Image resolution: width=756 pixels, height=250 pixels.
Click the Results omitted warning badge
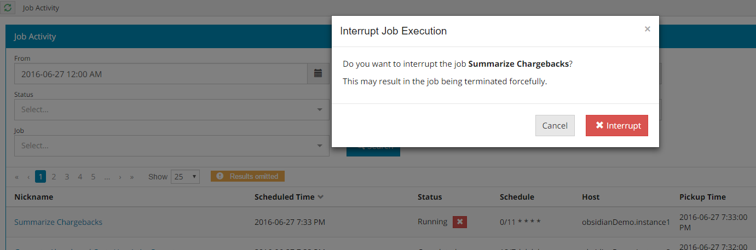pyautogui.click(x=248, y=177)
